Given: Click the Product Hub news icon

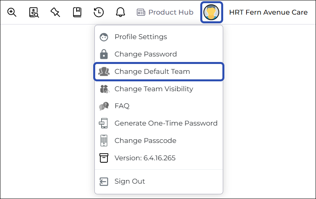Looking at the screenshot, I should (x=141, y=12).
